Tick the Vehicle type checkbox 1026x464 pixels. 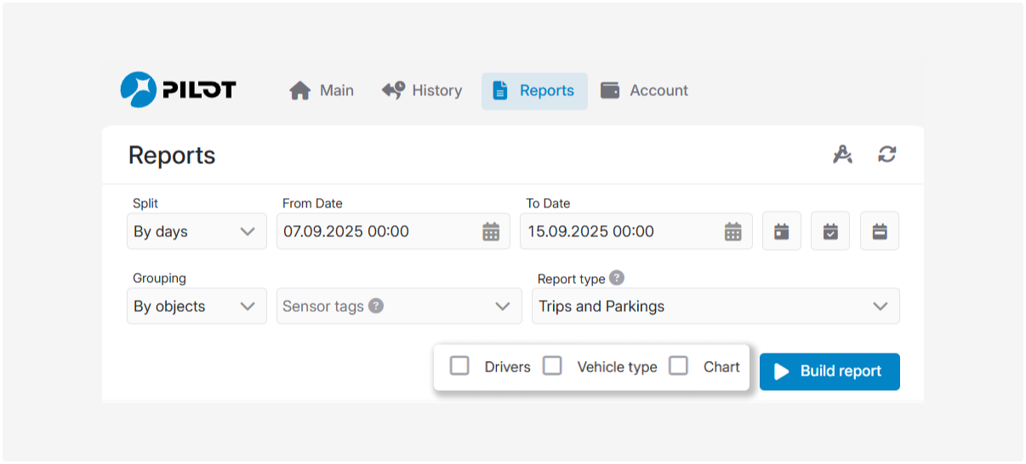tap(553, 366)
